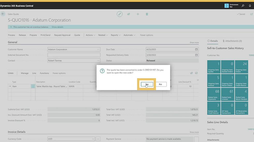Open Ongoing Sales Return Orders tile

(x=228, y=80)
